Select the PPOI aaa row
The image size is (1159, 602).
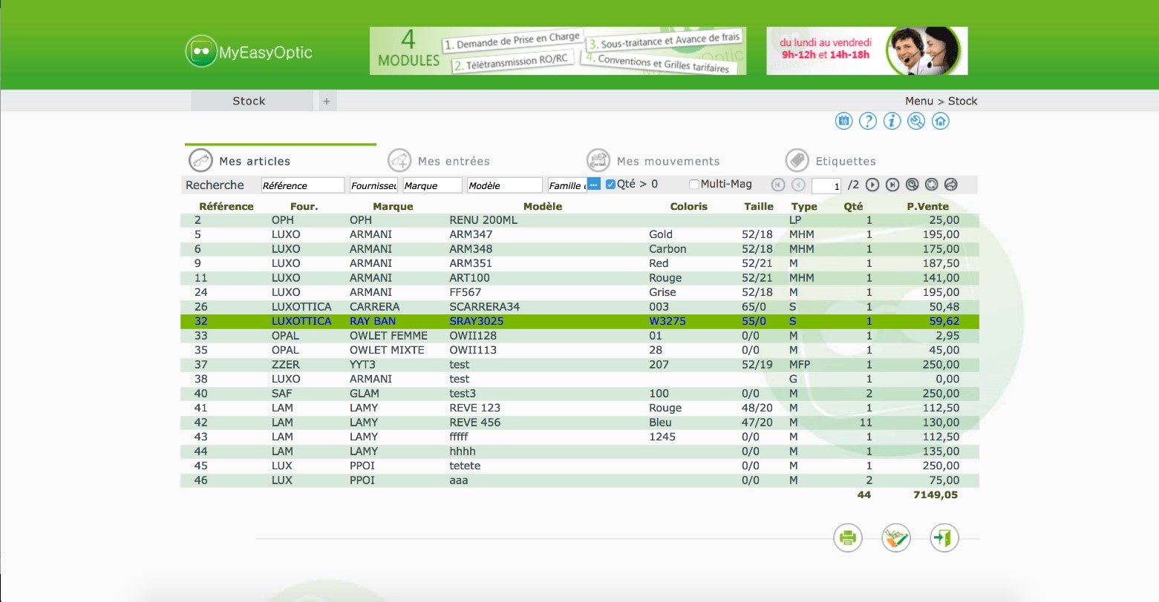579,480
